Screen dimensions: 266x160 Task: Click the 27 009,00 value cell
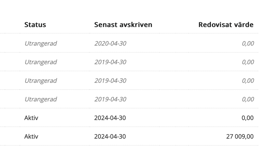240,136
